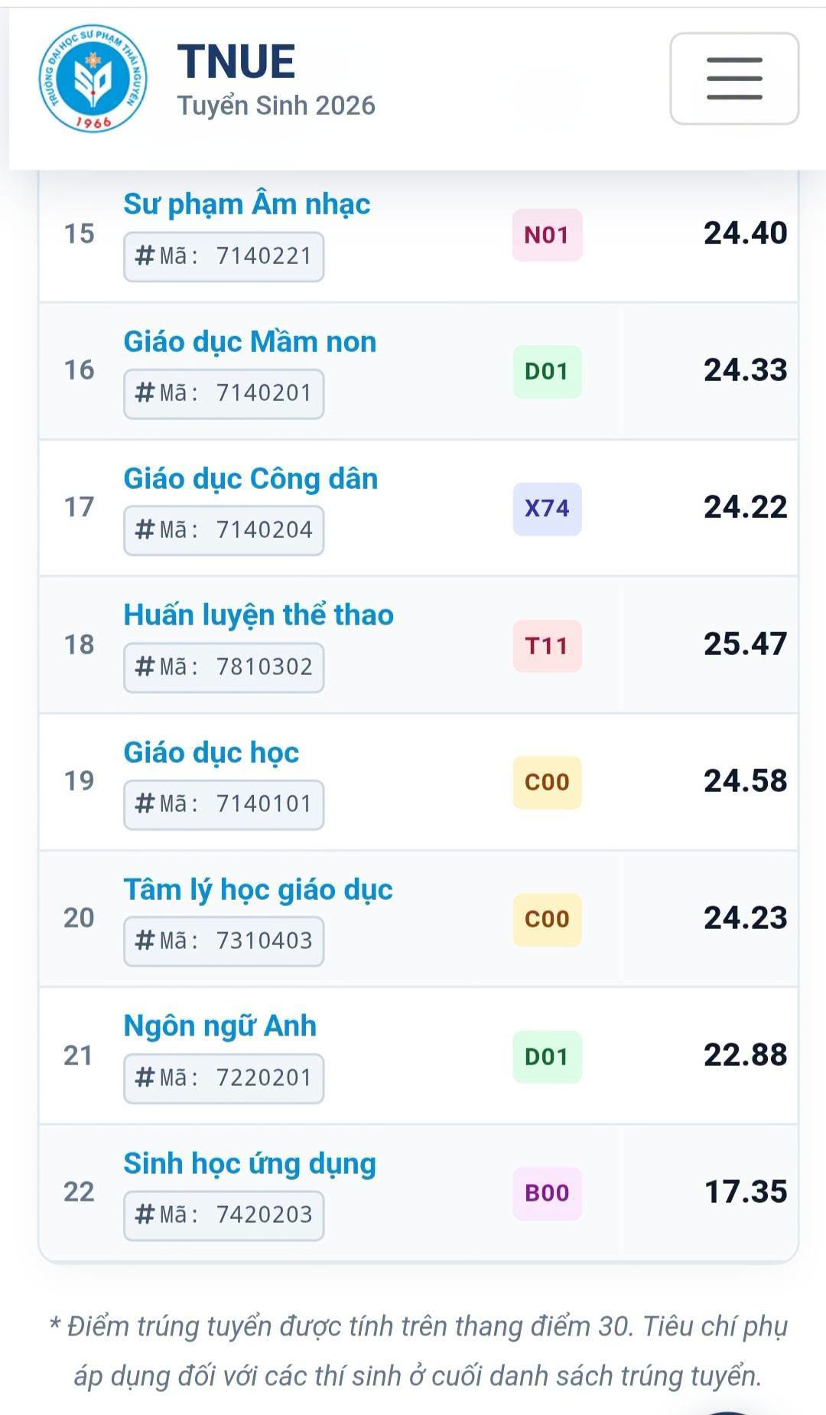
Task: Click the B00 subject group badge
Action: pyautogui.click(x=547, y=1193)
